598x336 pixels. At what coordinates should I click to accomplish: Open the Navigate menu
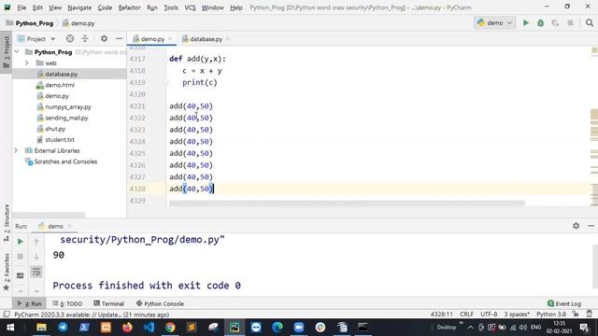[79, 7]
